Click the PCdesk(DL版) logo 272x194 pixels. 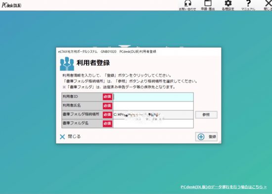[11, 5]
